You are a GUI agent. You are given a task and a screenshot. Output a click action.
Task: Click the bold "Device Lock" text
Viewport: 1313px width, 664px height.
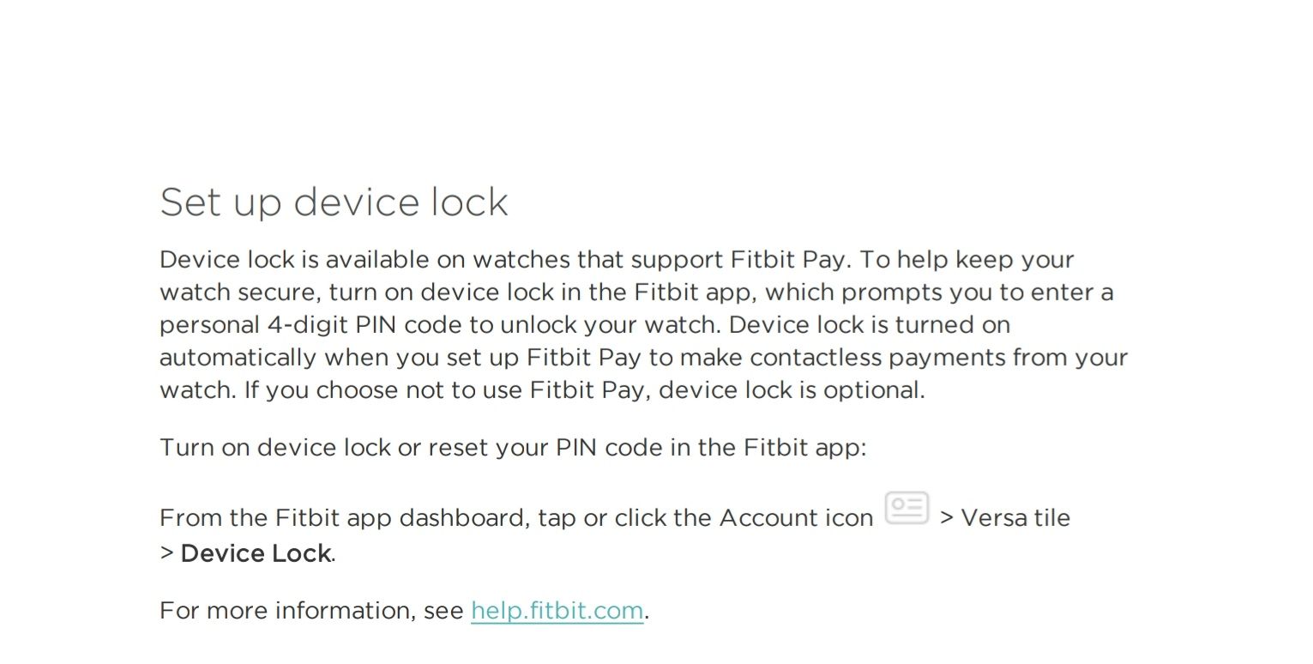(x=256, y=554)
